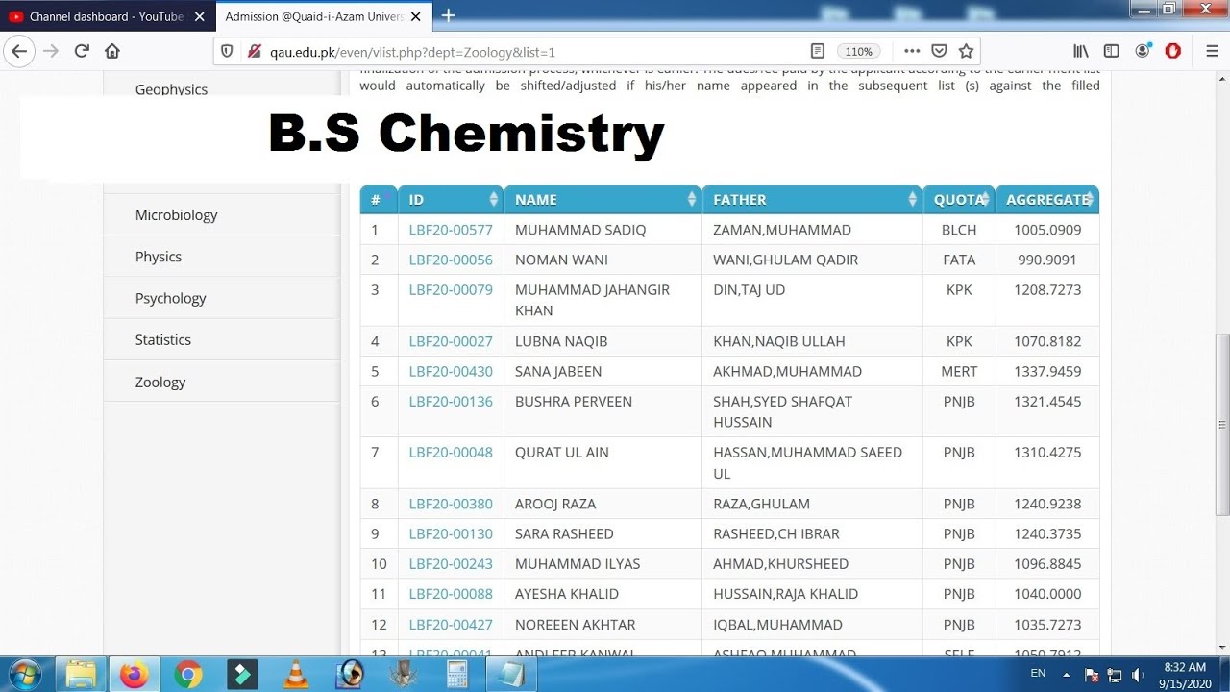Open Zoology department list
This screenshot has height=692, width=1230.
click(160, 382)
